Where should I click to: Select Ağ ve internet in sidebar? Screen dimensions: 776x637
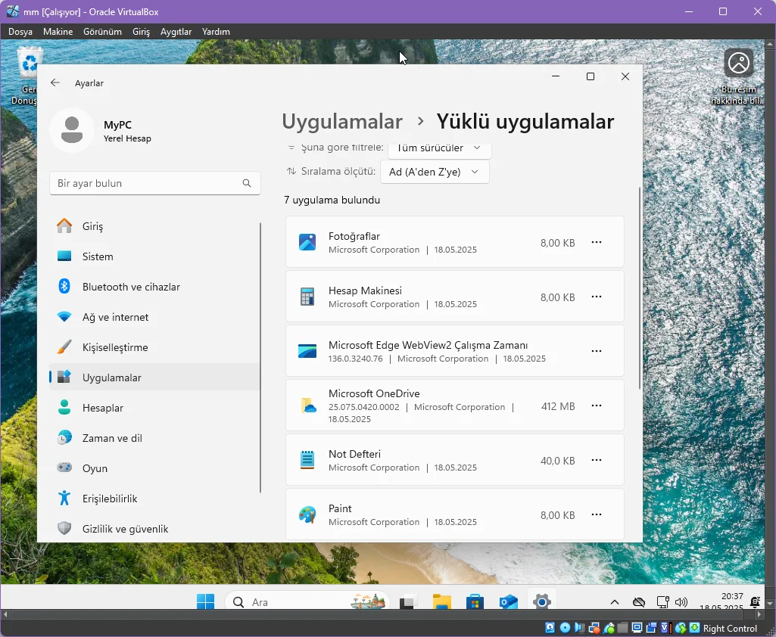pyautogui.click(x=154, y=317)
